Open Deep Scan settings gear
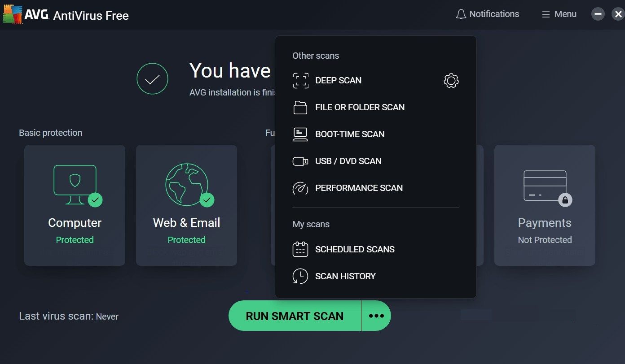 [451, 81]
